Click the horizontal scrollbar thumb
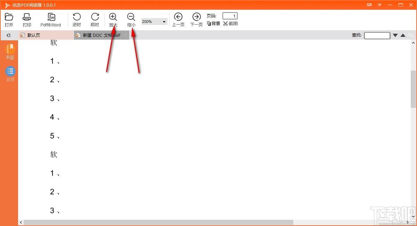This screenshot has height=226, width=417. 158,222
